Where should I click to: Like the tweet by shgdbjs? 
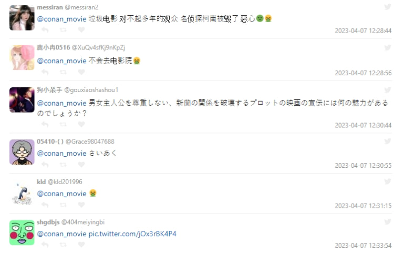coord(81,245)
